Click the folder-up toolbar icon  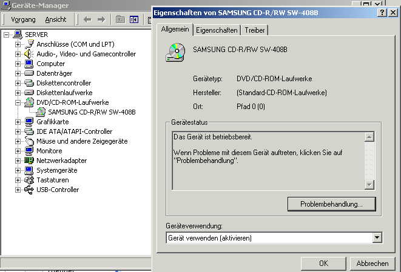(x=120, y=19)
